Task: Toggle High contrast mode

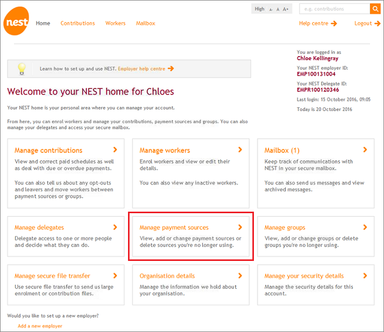Action: click(260, 9)
